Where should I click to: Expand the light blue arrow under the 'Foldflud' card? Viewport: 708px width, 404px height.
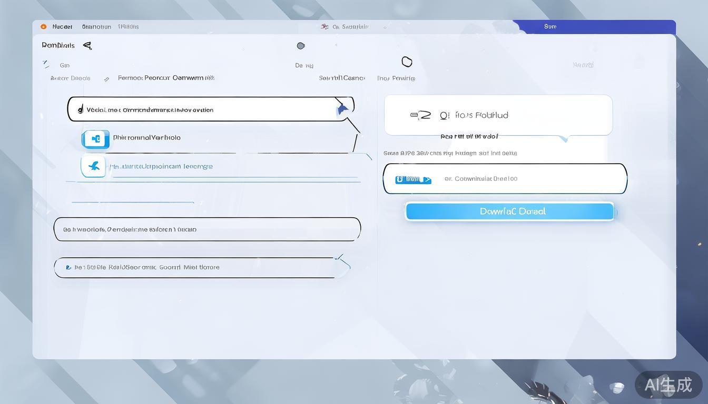pos(564,139)
